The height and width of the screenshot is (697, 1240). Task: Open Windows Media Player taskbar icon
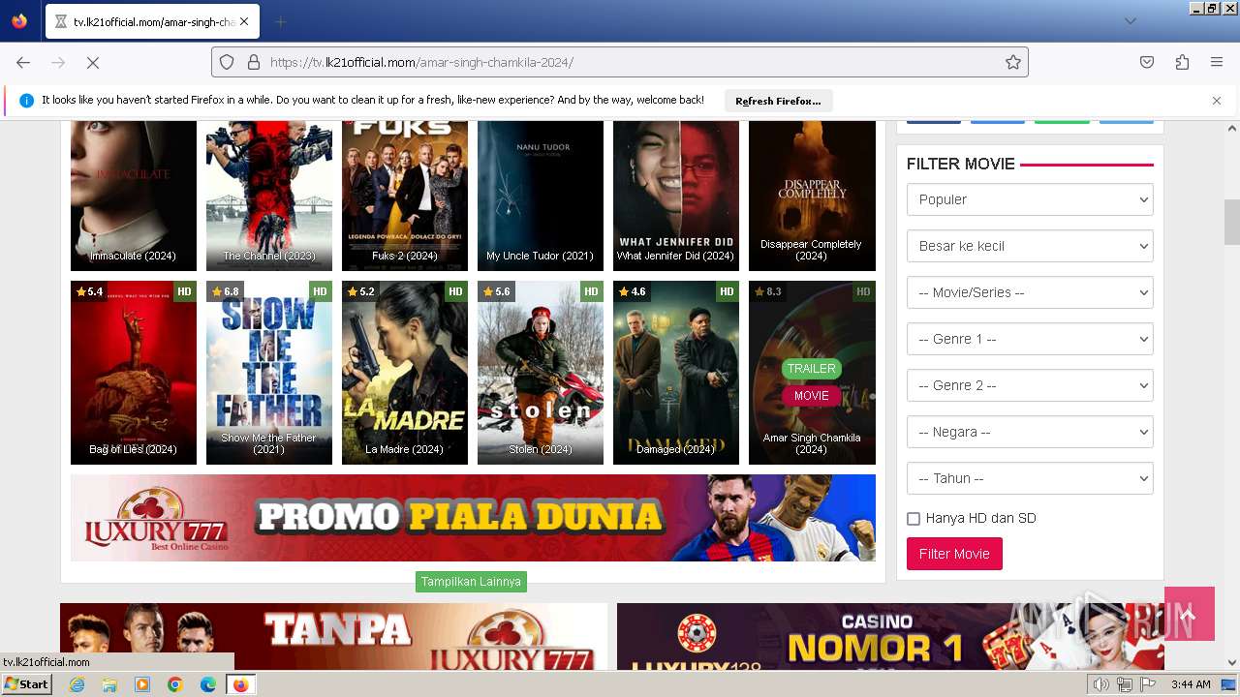142,684
